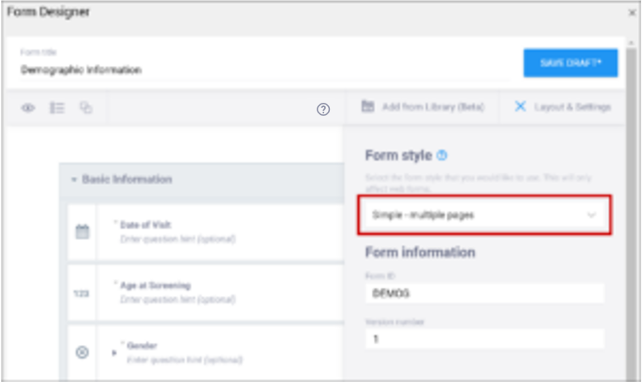The image size is (642, 382).
Task: Open the help question mark icon
Action: [x=324, y=110]
